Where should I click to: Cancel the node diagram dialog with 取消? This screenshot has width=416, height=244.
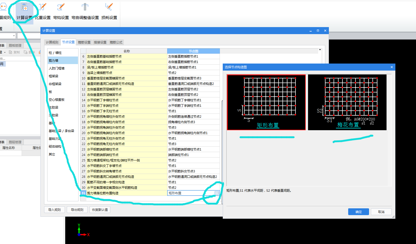[381, 212]
